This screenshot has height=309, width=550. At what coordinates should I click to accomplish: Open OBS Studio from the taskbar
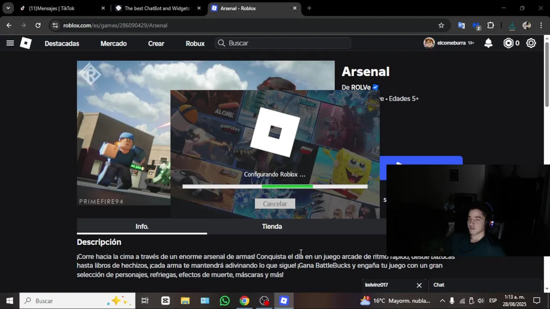[264, 301]
